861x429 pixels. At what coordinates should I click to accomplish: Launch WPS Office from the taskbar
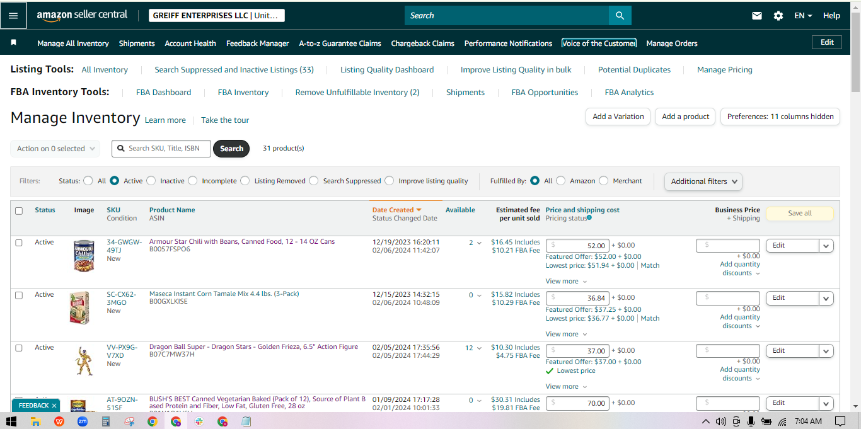coord(59,421)
